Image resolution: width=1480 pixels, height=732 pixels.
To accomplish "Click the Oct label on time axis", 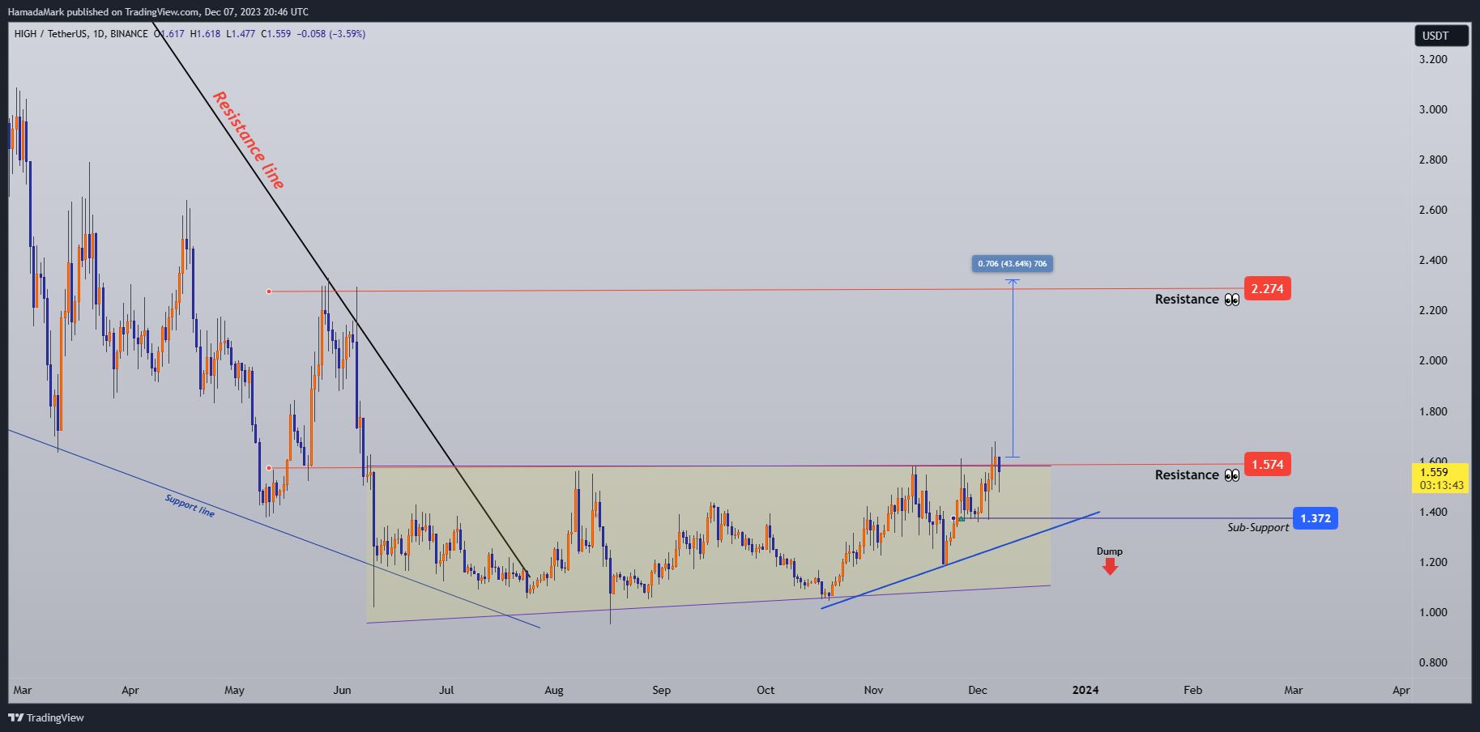I will pyautogui.click(x=766, y=690).
